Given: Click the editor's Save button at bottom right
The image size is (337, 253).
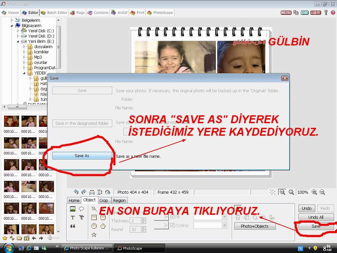Looking at the screenshot, I should coord(316,226).
